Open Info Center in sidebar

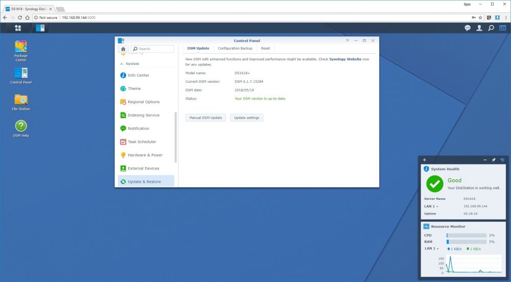coord(146,75)
